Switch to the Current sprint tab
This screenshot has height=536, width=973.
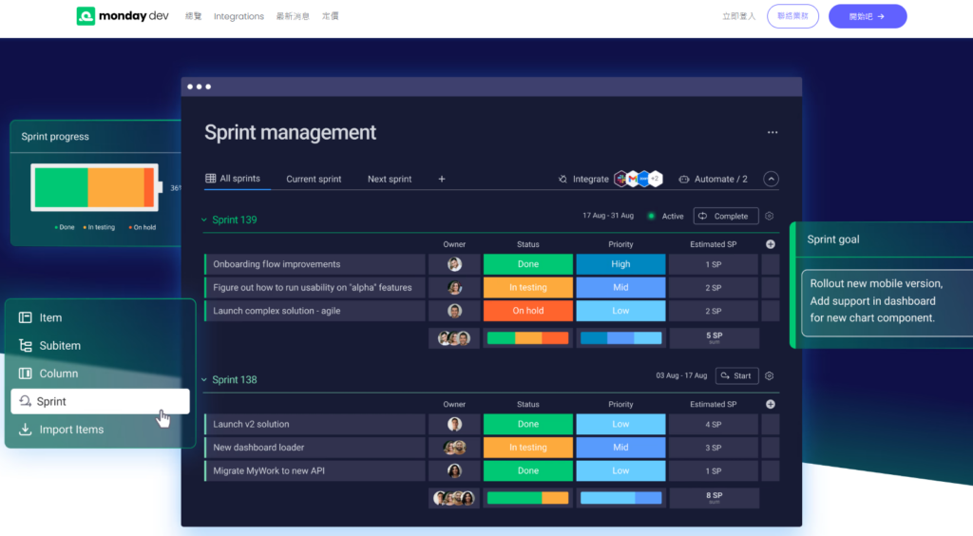coord(314,179)
